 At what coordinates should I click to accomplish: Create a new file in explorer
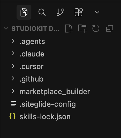tap(69, 29)
